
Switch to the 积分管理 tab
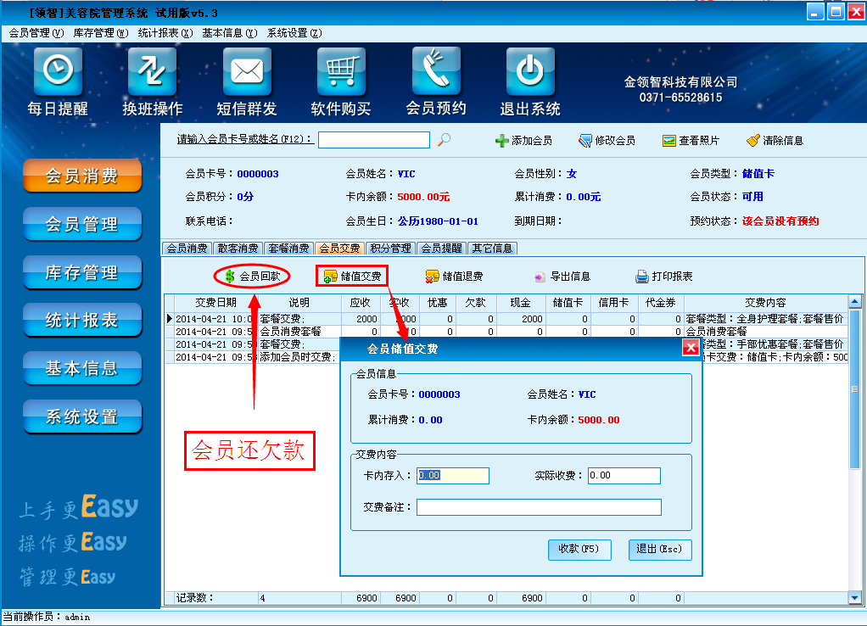391,249
